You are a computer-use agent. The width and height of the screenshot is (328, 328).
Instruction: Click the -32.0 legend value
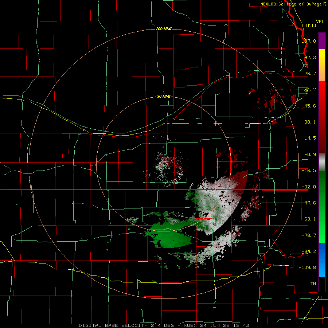(309, 187)
